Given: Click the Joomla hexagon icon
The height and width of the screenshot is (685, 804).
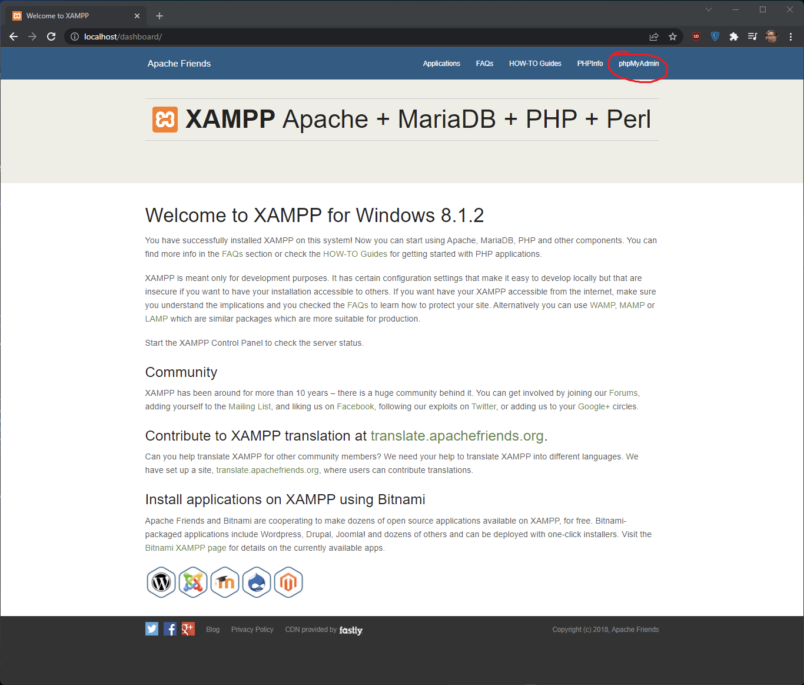Looking at the screenshot, I should coord(193,583).
